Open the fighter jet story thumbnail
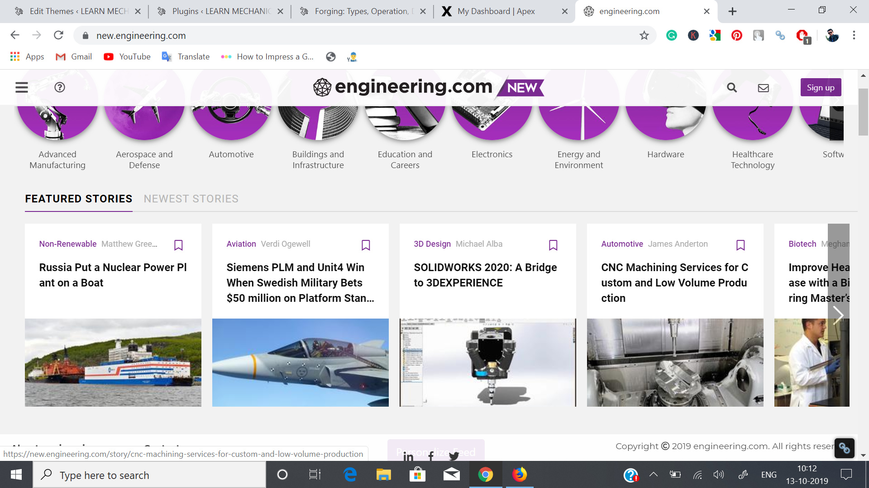This screenshot has width=869, height=488. click(301, 362)
